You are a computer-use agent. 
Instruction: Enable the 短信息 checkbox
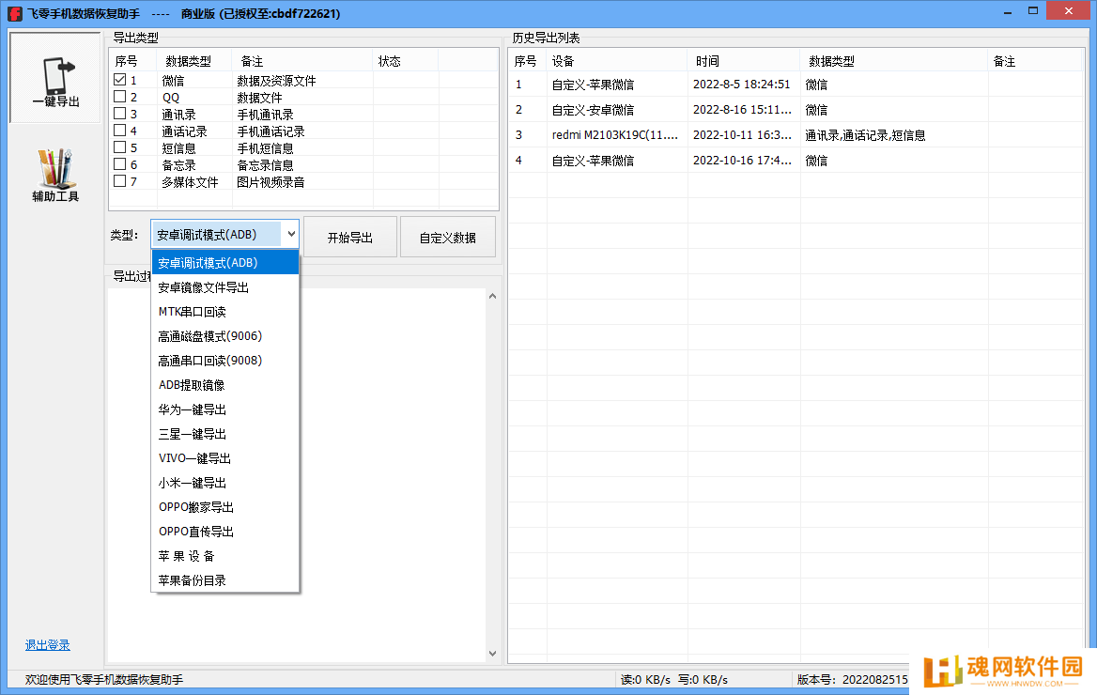point(119,147)
